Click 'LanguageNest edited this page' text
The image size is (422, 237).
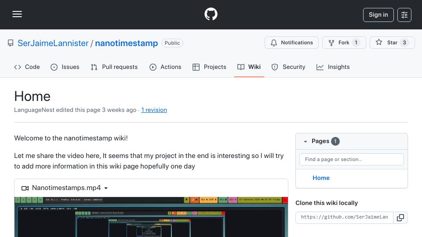pyautogui.click(x=57, y=110)
